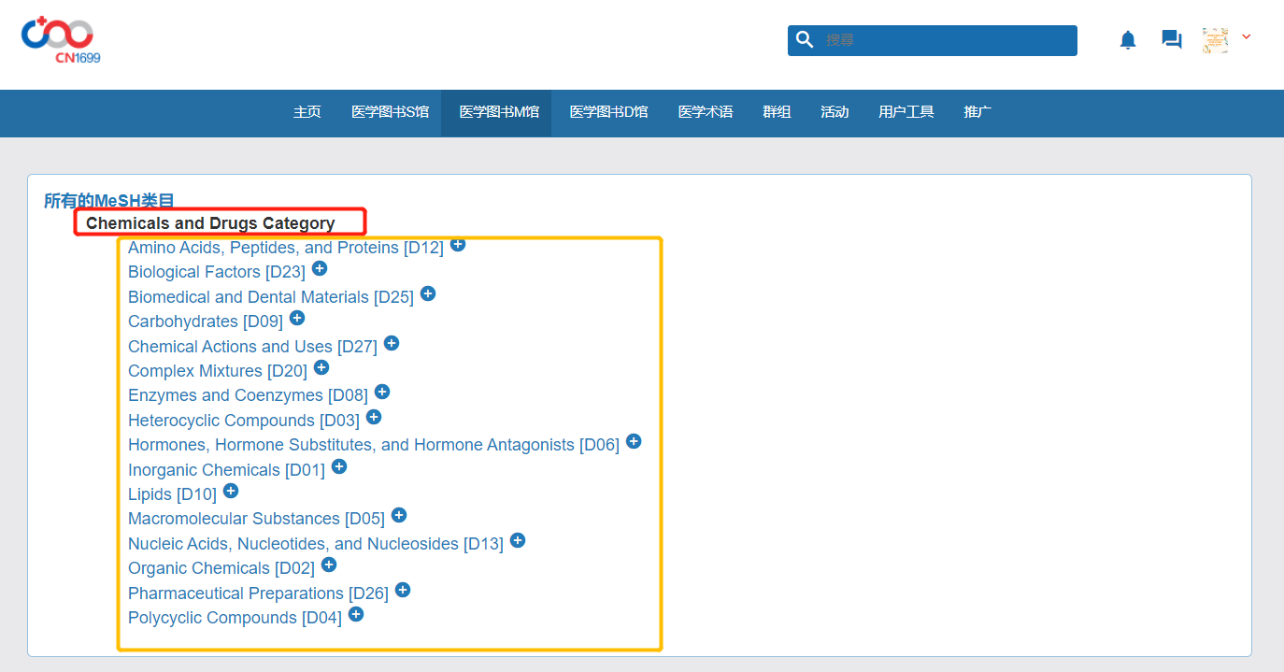This screenshot has height=672, width=1284.
Task: Focus the search input field
Action: [x=944, y=40]
